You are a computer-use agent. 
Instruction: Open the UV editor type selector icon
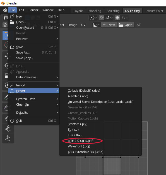pyautogui.click(x=5, y=18)
